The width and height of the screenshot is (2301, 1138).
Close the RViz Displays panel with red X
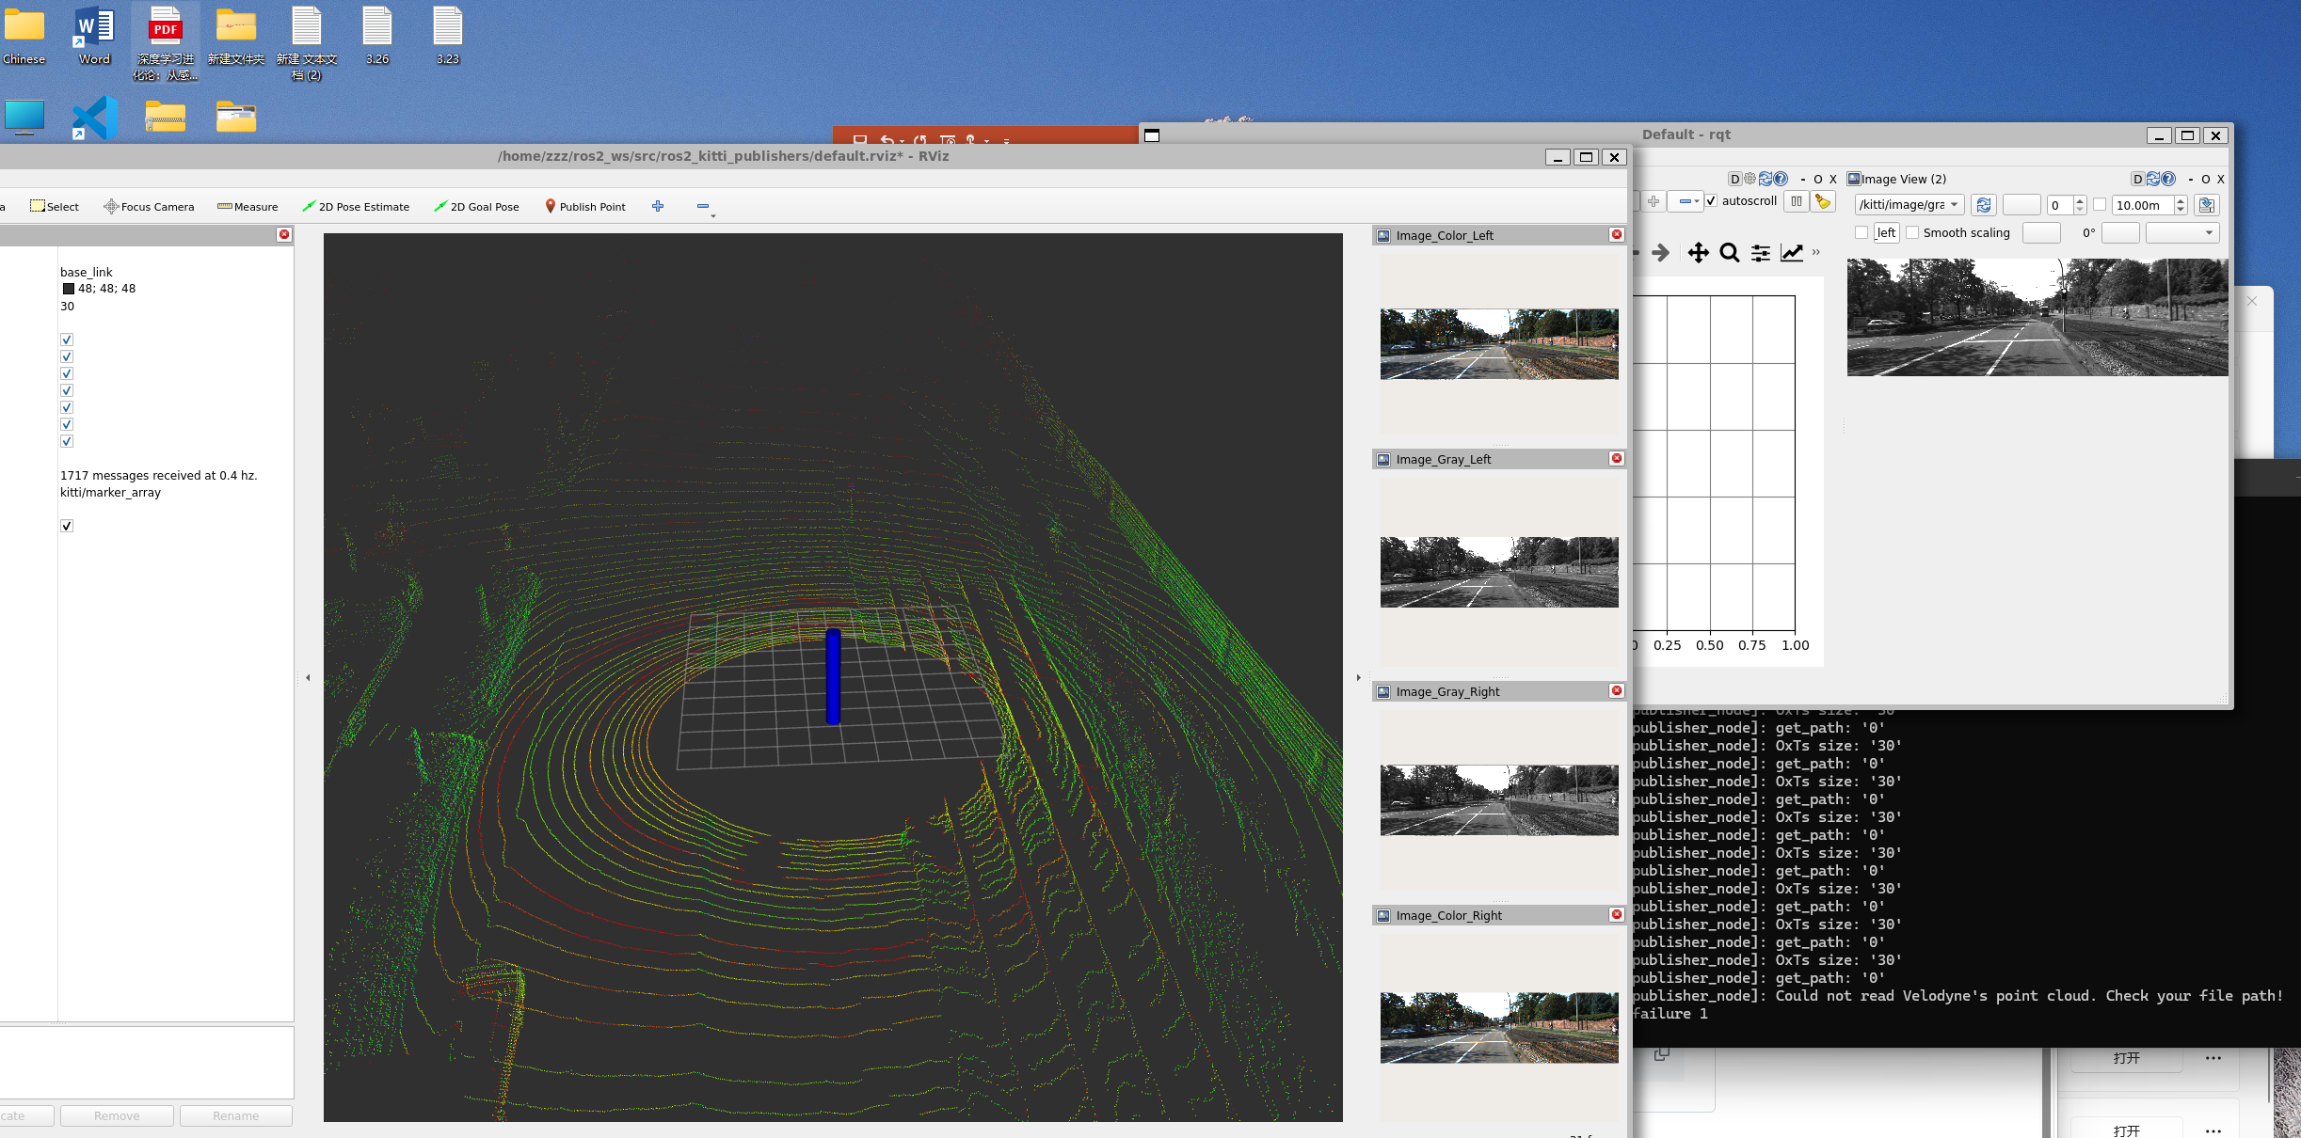tap(284, 234)
